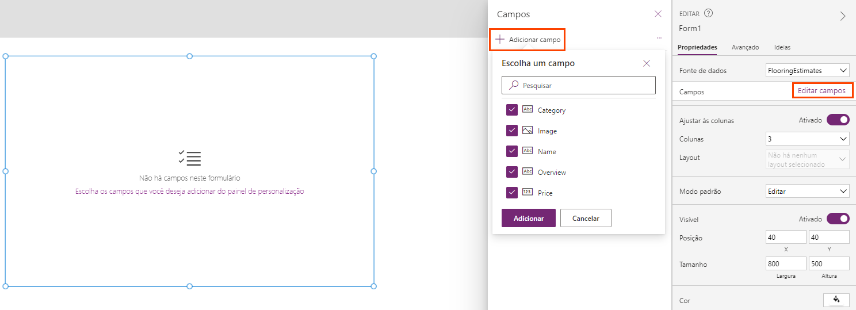Collapse the properties pane with chevron
Screen dimensions: 856x310
coord(843,16)
